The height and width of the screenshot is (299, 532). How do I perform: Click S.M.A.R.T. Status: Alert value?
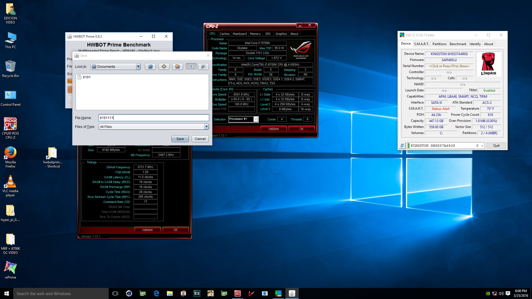click(440, 109)
